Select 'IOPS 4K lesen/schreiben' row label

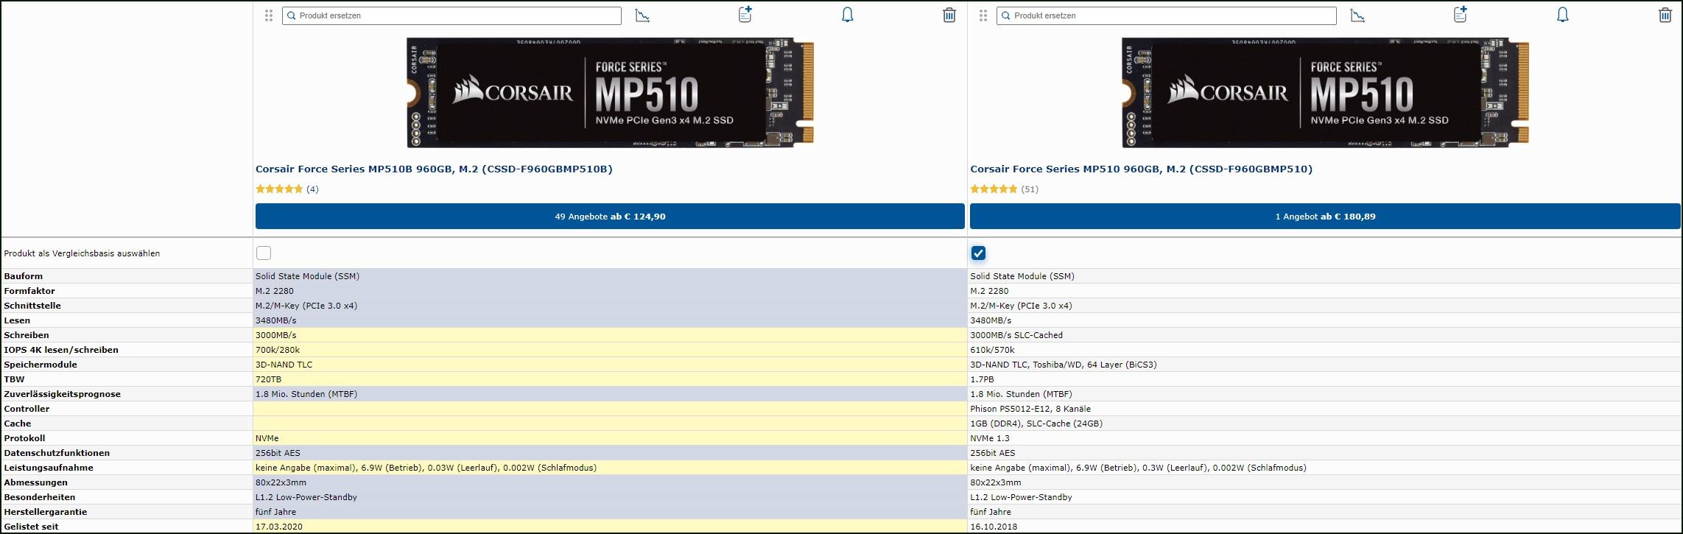[x=61, y=350]
